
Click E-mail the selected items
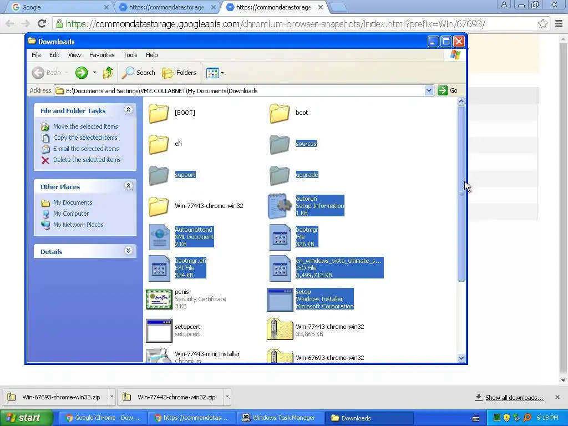pyautogui.click(x=86, y=149)
